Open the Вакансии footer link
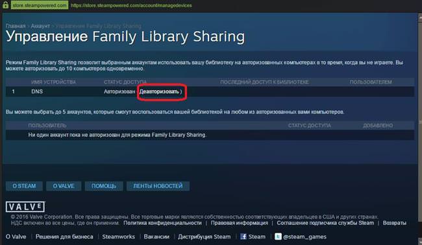This screenshot has height=245, width=422. pos(156,237)
